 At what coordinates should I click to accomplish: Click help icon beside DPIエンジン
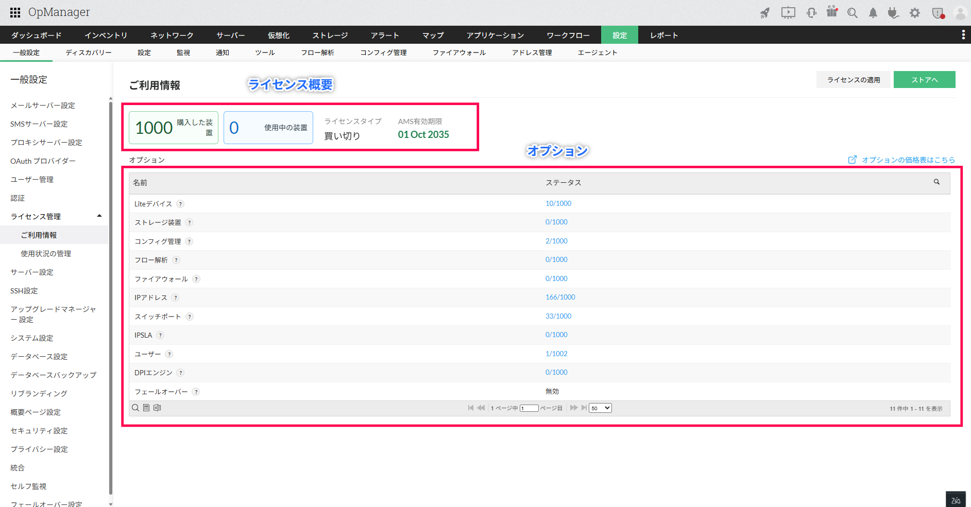pyautogui.click(x=180, y=373)
